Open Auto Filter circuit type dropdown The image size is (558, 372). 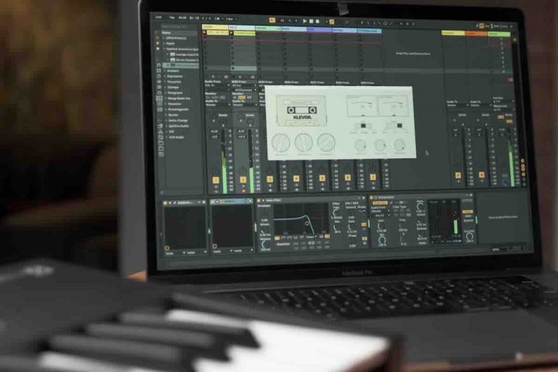[311, 236]
